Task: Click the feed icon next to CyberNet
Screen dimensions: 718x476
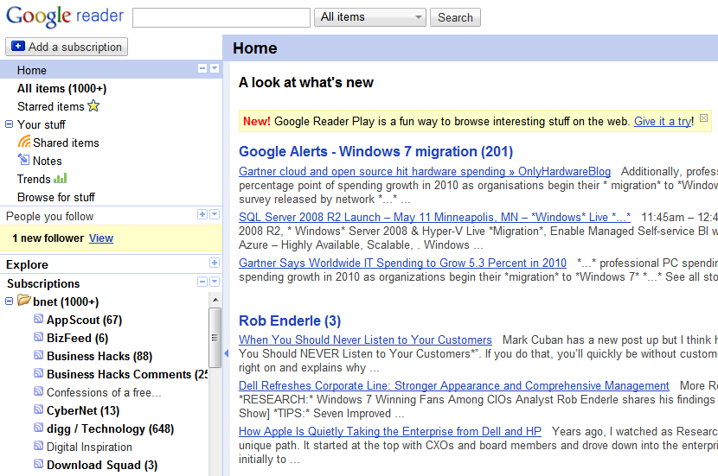Action: pos(38,409)
